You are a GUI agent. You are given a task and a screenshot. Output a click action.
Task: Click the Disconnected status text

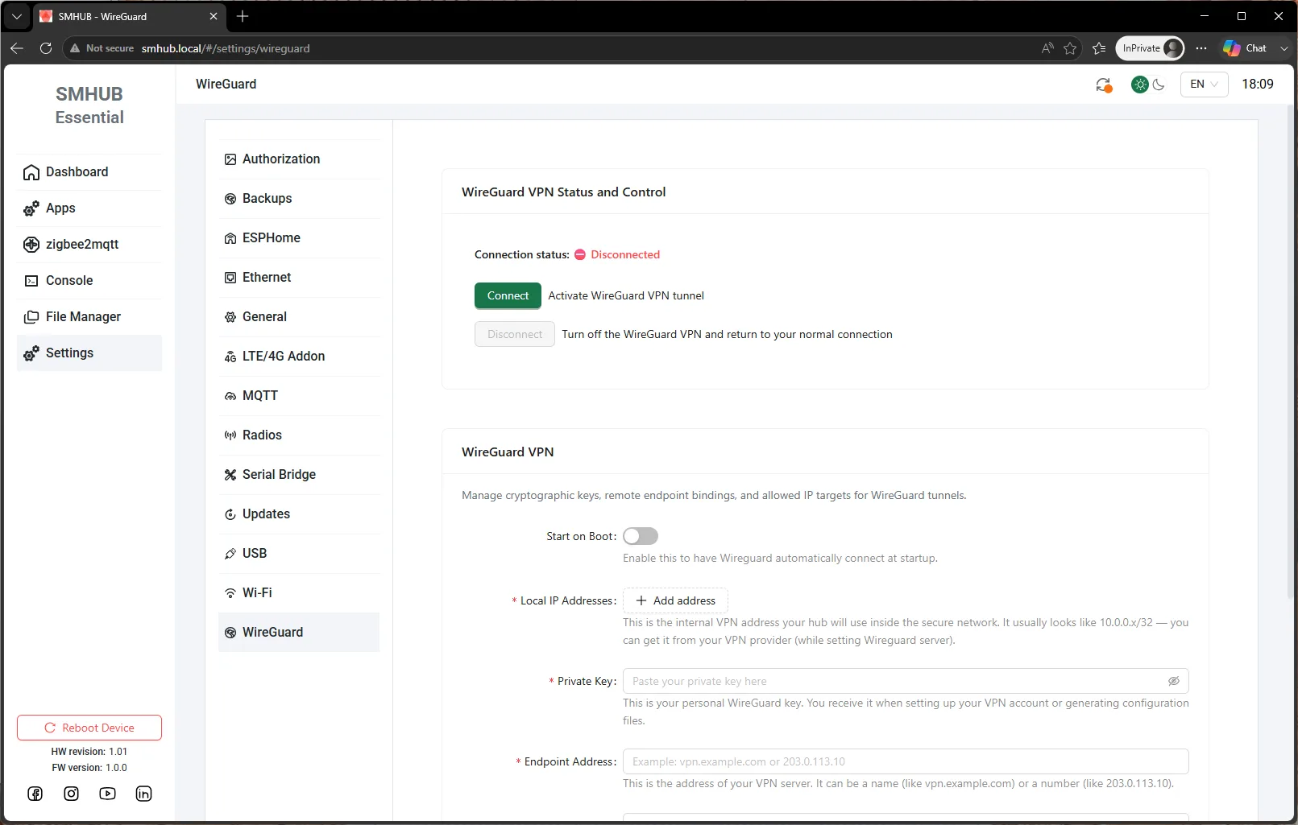pyautogui.click(x=625, y=254)
